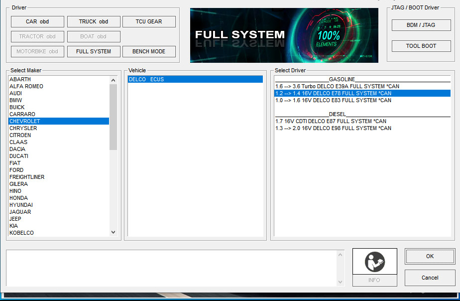Screen dimensions: 460x301
Task: Choose FREIGHTLINER maker
Action: coord(59,177)
